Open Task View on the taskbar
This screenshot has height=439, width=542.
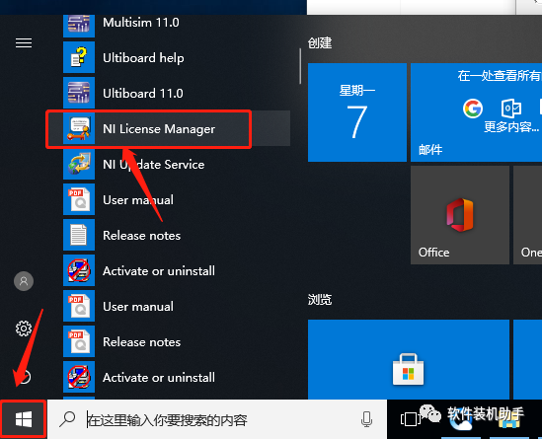pyautogui.click(x=411, y=419)
